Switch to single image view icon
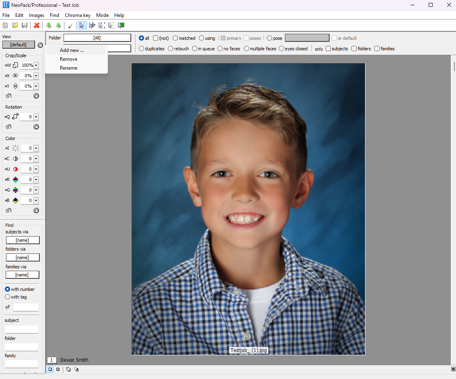Image resolution: width=456 pixels, height=379 pixels. 50,369
